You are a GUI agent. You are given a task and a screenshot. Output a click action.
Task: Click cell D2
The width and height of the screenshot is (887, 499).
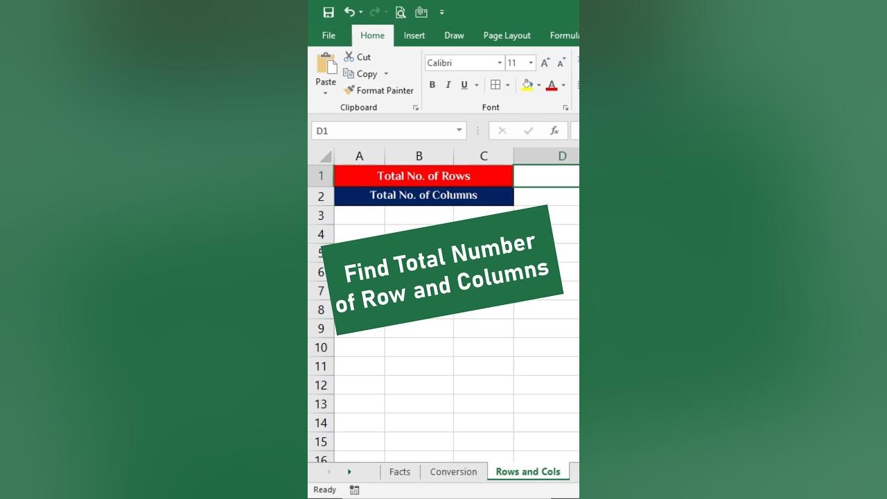click(547, 196)
